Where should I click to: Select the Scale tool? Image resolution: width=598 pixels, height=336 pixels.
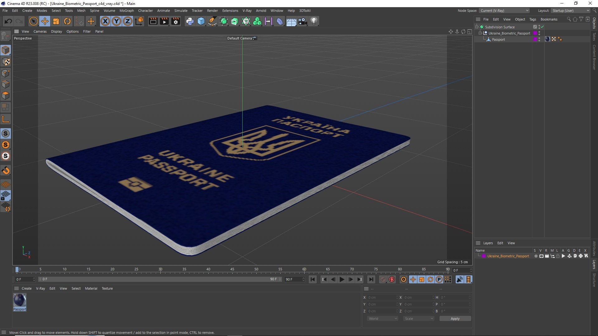click(56, 21)
